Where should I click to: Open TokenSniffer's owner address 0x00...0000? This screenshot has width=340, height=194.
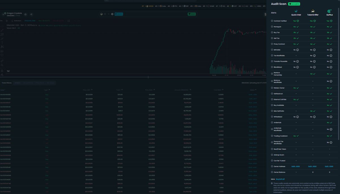point(313,166)
